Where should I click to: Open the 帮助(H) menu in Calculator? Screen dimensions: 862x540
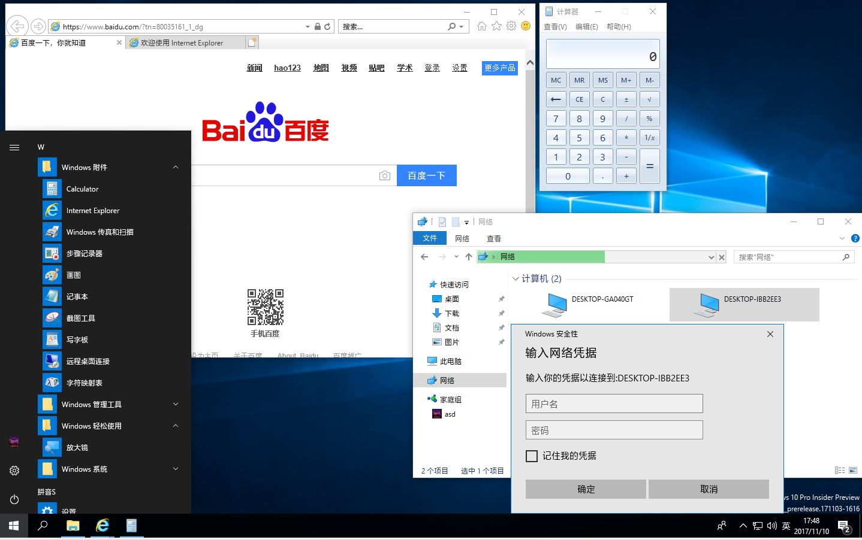(x=619, y=27)
